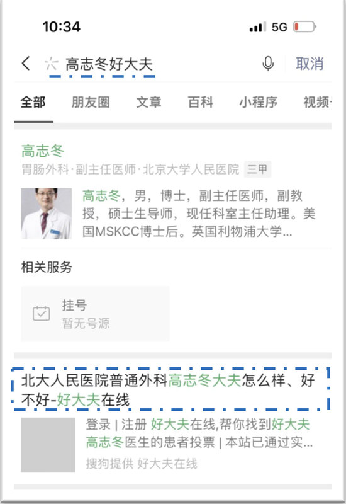346x504 pixels.
Task: Tap the search spark icon beside the query
Action: [x=52, y=64]
